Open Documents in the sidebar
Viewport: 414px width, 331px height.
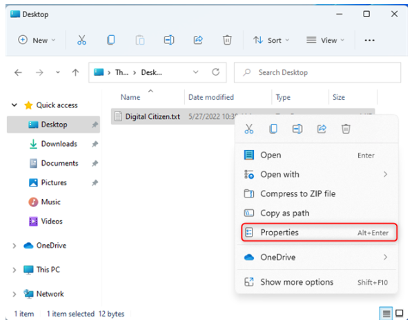(x=53, y=163)
